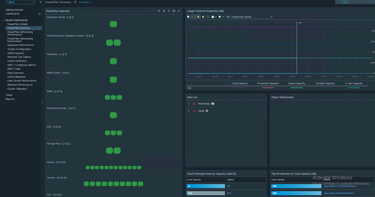This screenshot has width=375, height=197.
Task: Collapse the left navigation sidebar
Action: 40,2
